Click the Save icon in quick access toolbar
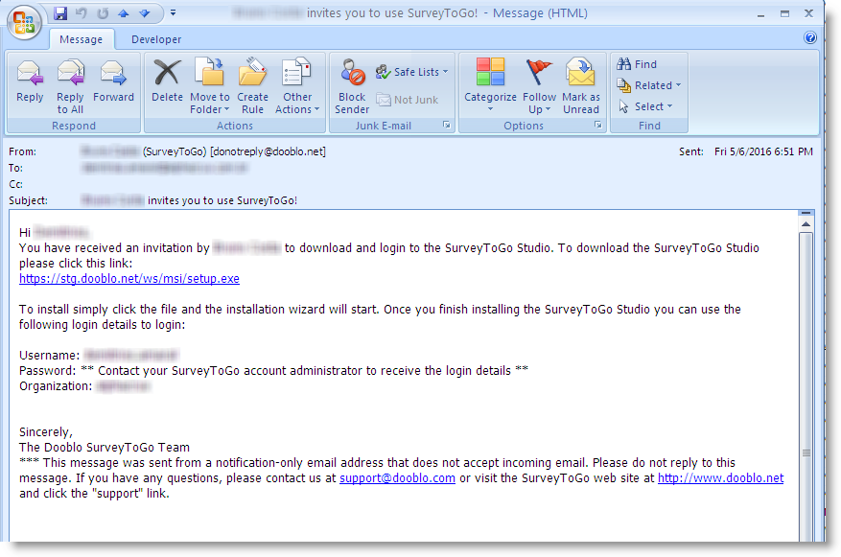The height and width of the screenshot is (557, 841). pos(60,12)
